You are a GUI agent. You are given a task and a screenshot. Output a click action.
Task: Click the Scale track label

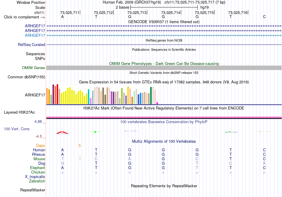click(40, 7)
